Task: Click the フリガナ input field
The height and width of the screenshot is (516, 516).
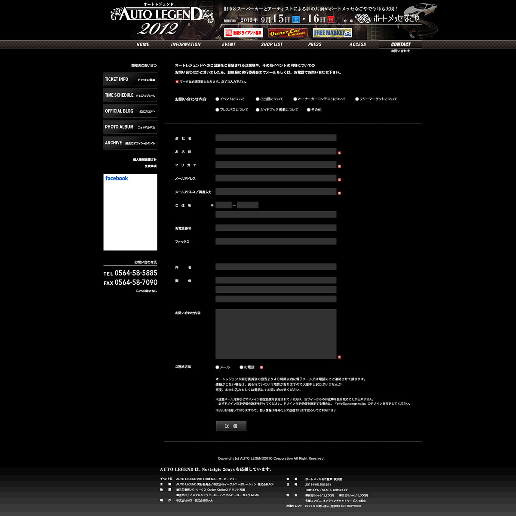Action: tap(276, 165)
